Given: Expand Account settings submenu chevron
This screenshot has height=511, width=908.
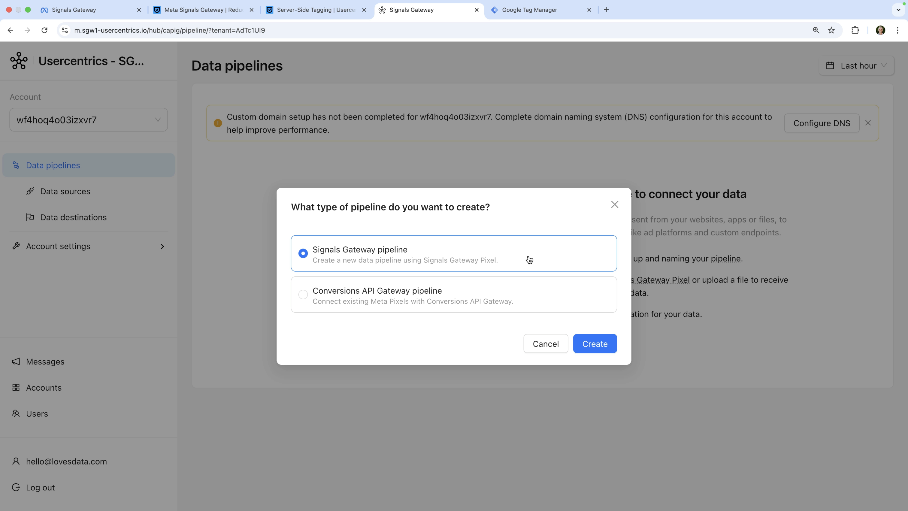Looking at the screenshot, I should (162, 246).
